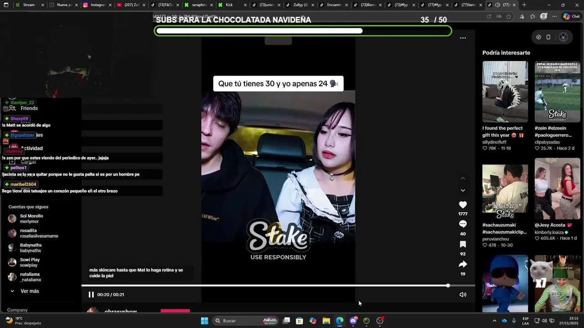
Task: Open the three-dot more options menu
Action: (463, 38)
